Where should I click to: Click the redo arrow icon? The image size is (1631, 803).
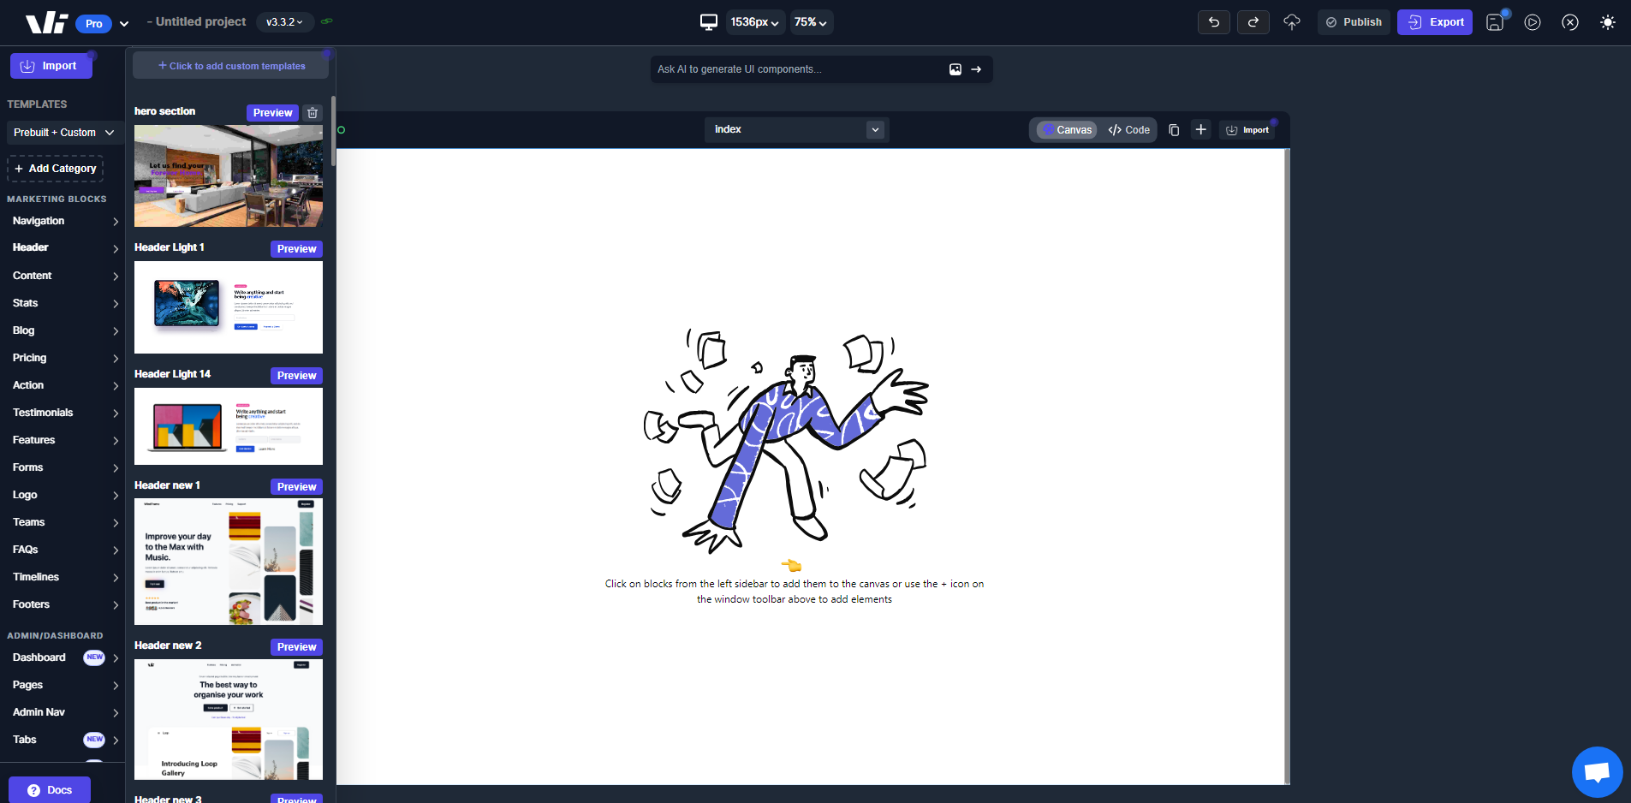1253,22
